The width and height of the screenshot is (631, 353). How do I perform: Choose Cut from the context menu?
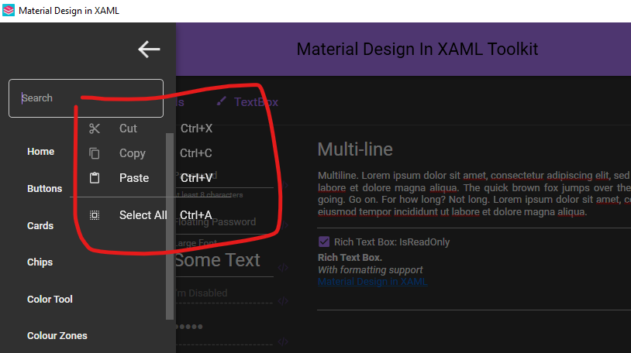click(128, 129)
